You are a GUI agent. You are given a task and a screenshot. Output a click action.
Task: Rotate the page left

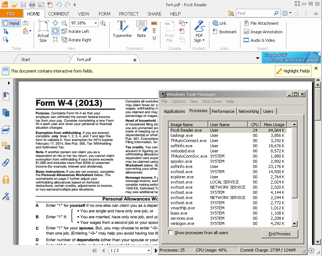pyautogui.click(x=75, y=31)
